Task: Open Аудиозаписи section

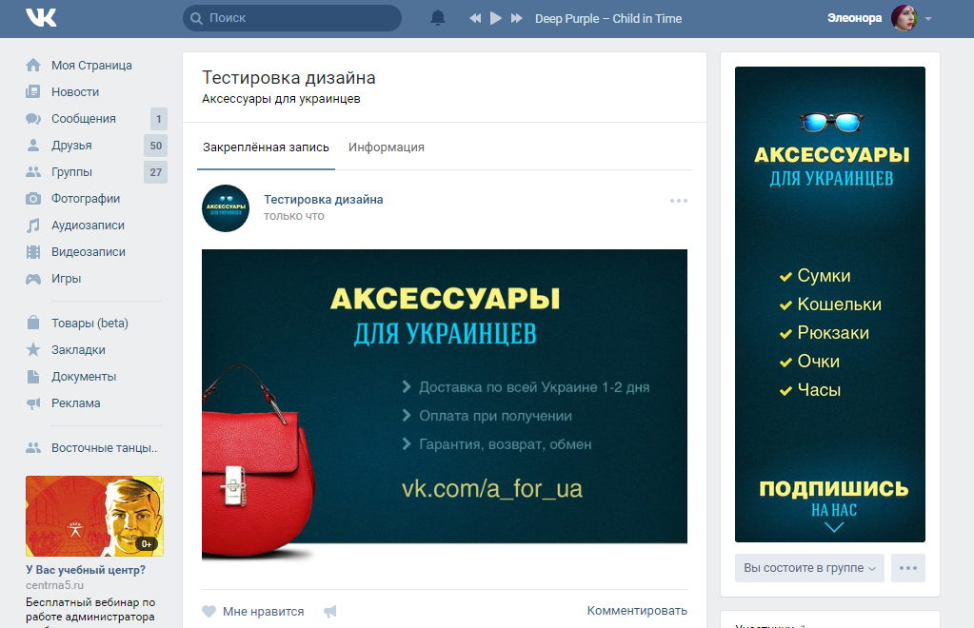Action: (x=88, y=226)
